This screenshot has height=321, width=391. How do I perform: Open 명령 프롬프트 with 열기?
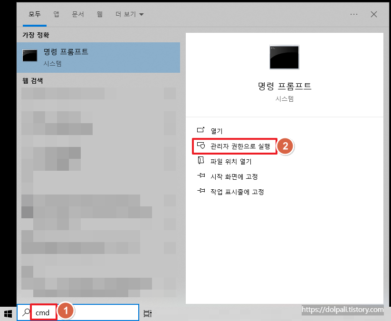(216, 130)
